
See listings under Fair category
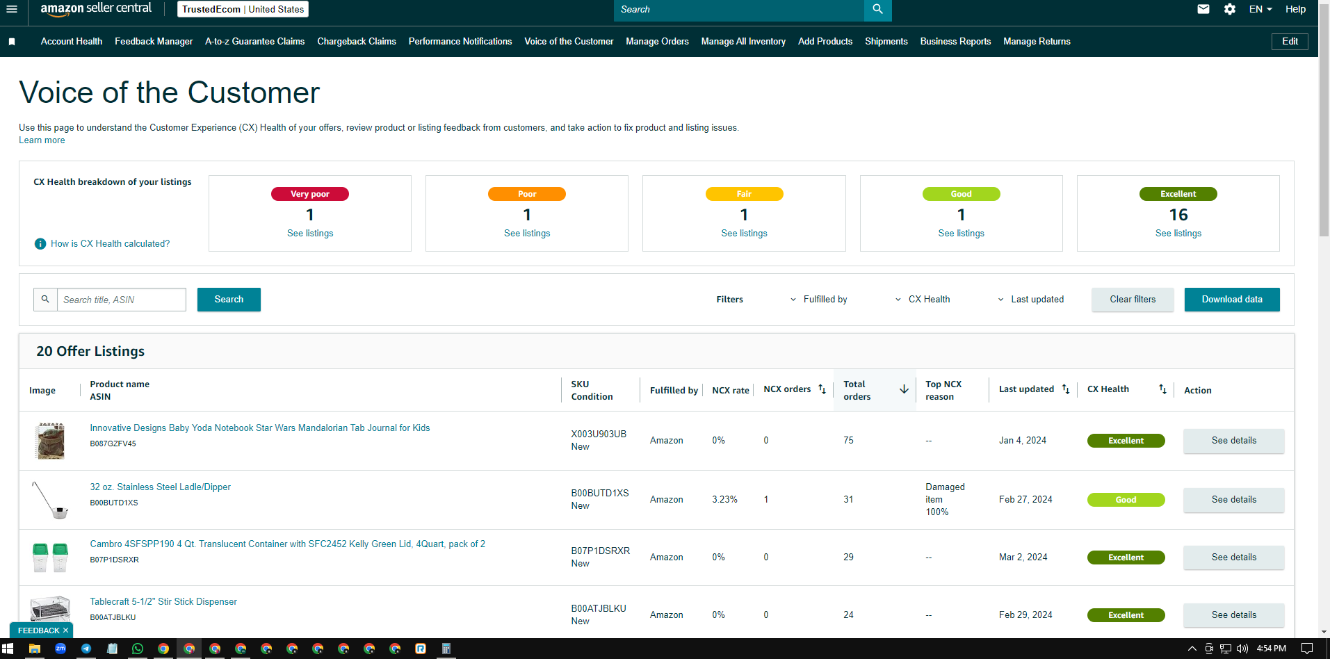pyautogui.click(x=744, y=234)
